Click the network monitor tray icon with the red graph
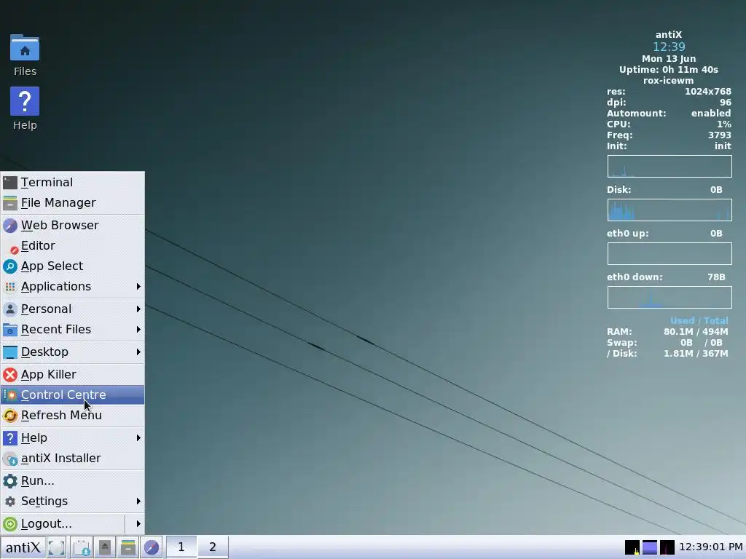Screen dimensions: 746x559 pyautogui.click(x=667, y=547)
